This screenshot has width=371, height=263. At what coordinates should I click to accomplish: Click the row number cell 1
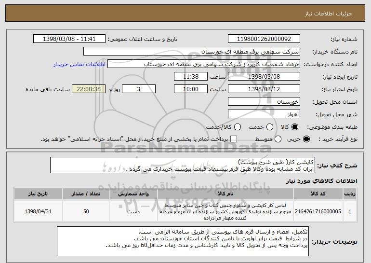point(350,211)
